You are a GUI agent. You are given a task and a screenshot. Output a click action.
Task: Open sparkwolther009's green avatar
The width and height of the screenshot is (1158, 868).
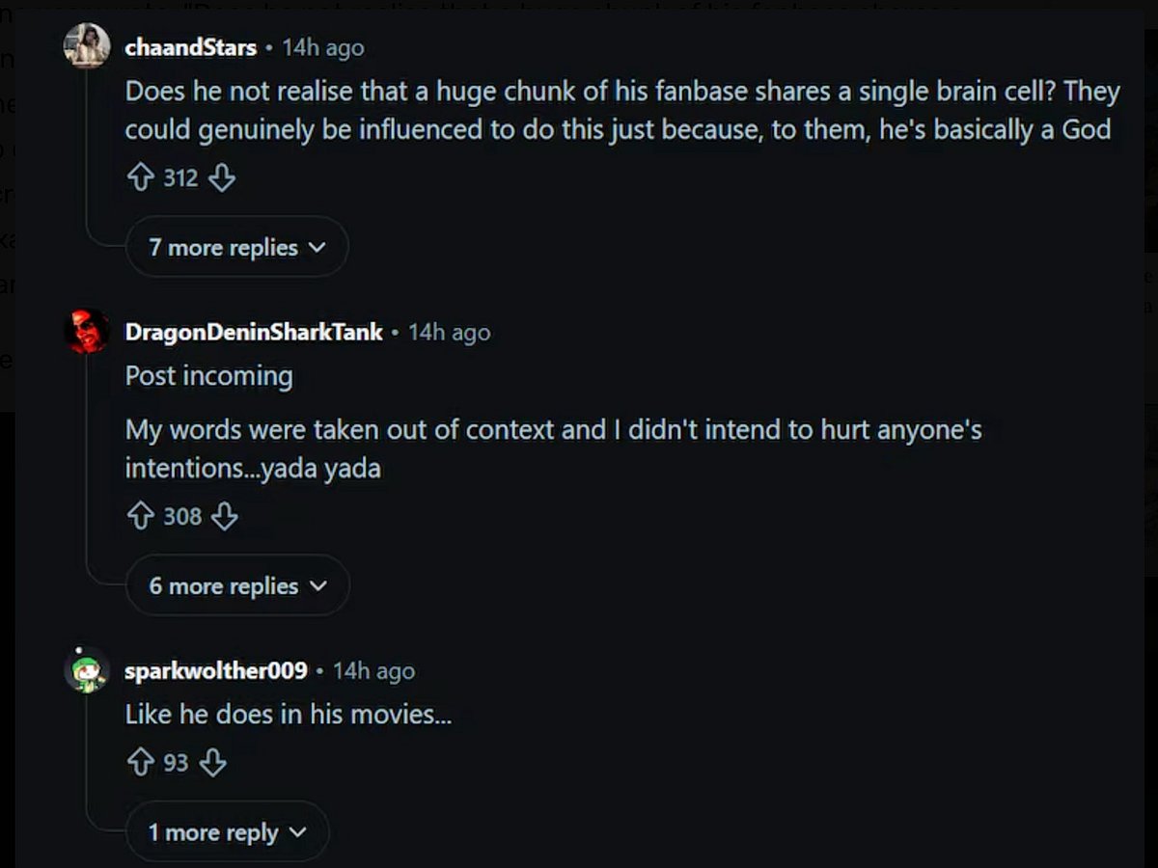(x=87, y=670)
